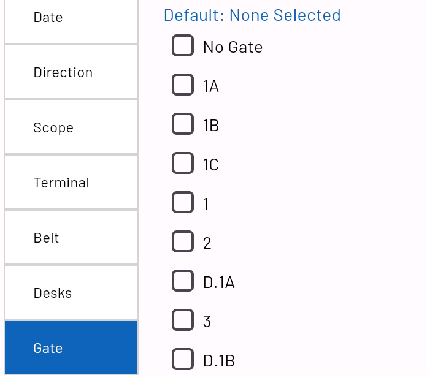Open the Belt filter tab
Image resolution: width=427 pixels, height=375 pixels.
(x=71, y=238)
